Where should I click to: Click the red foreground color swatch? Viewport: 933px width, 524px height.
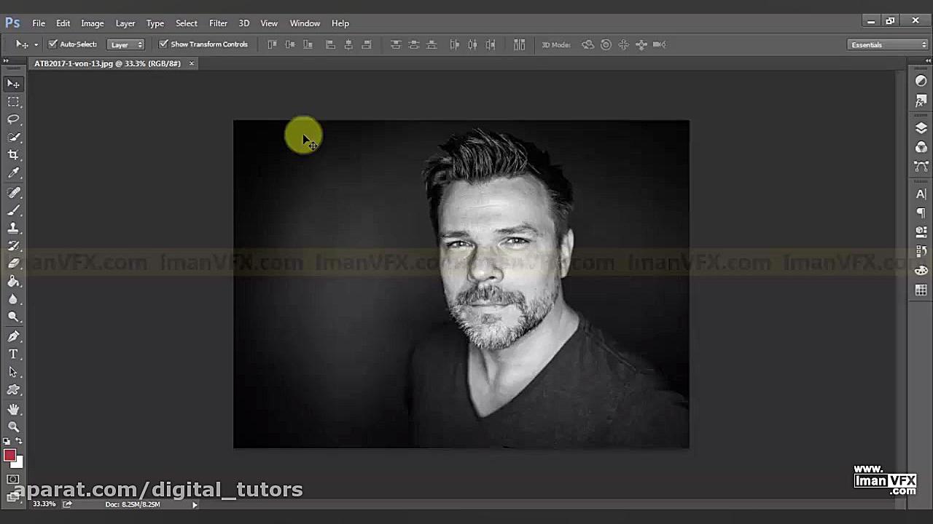point(9,456)
